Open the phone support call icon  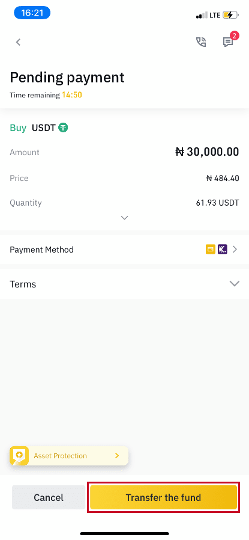click(x=201, y=42)
